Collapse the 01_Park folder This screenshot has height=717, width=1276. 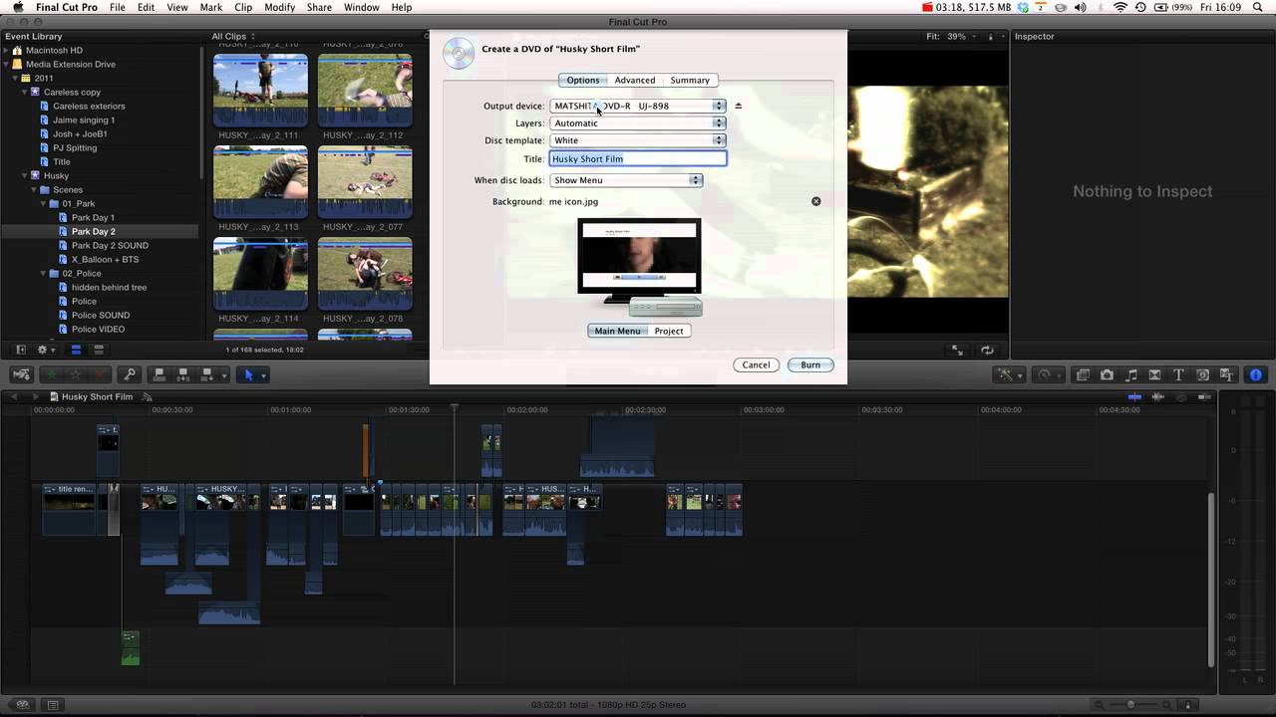point(44,203)
